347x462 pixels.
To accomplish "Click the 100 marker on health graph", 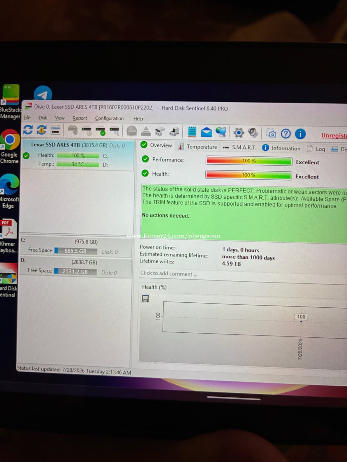I will tap(301, 317).
